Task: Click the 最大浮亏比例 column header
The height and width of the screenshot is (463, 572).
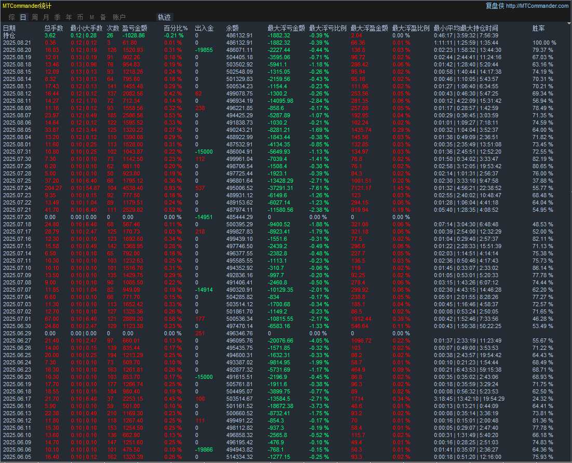Action: [328, 28]
